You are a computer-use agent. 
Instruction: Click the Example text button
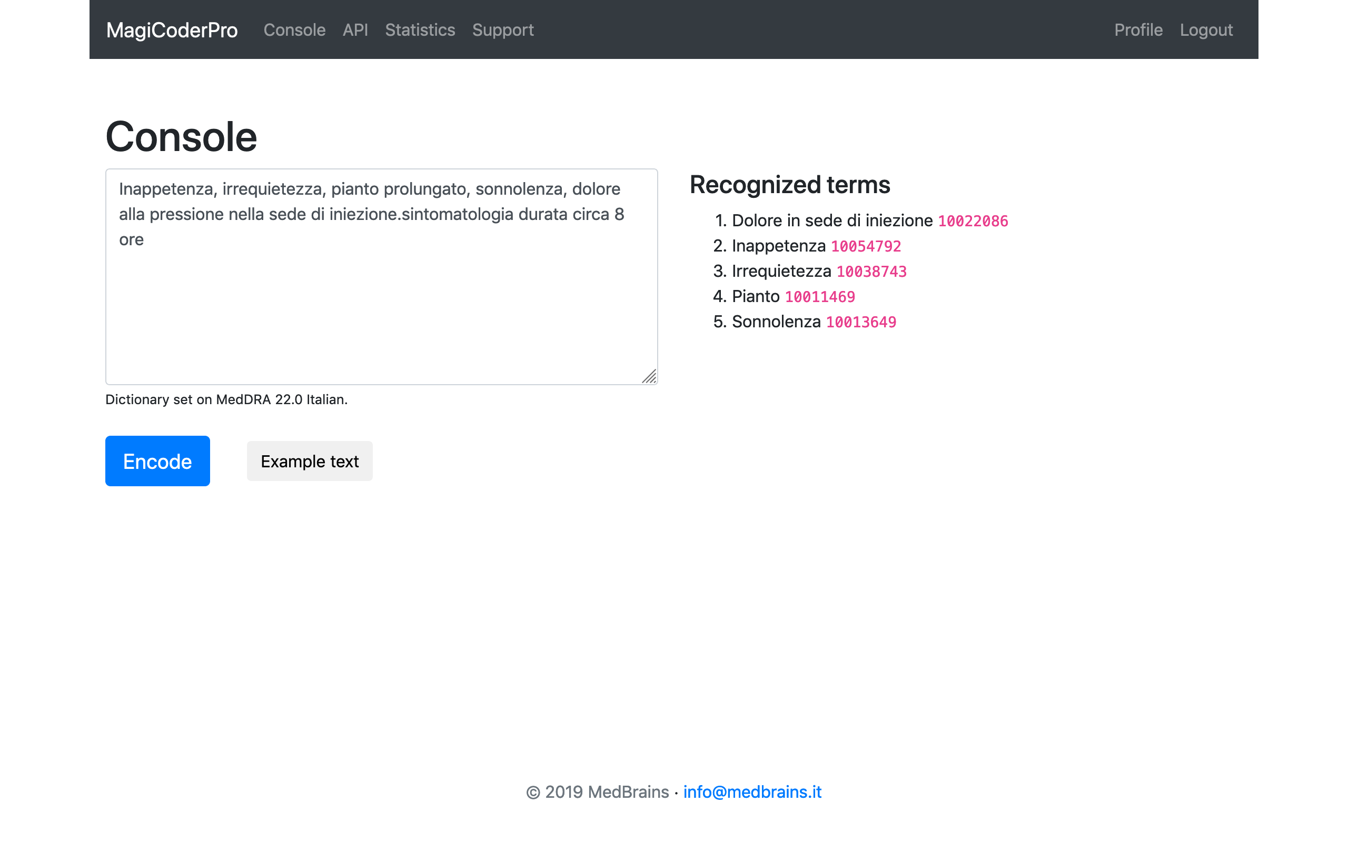click(310, 460)
